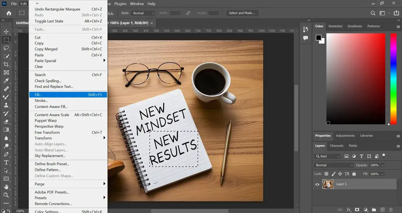Hide Layer 1 using eye icon
The width and height of the screenshot is (402, 213).
tap(317, 184)
